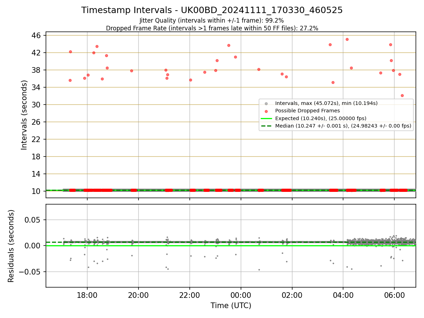424x318 pixels.
Task: Click the 22:00 time tick label
Action: click(x=190, y=295)
